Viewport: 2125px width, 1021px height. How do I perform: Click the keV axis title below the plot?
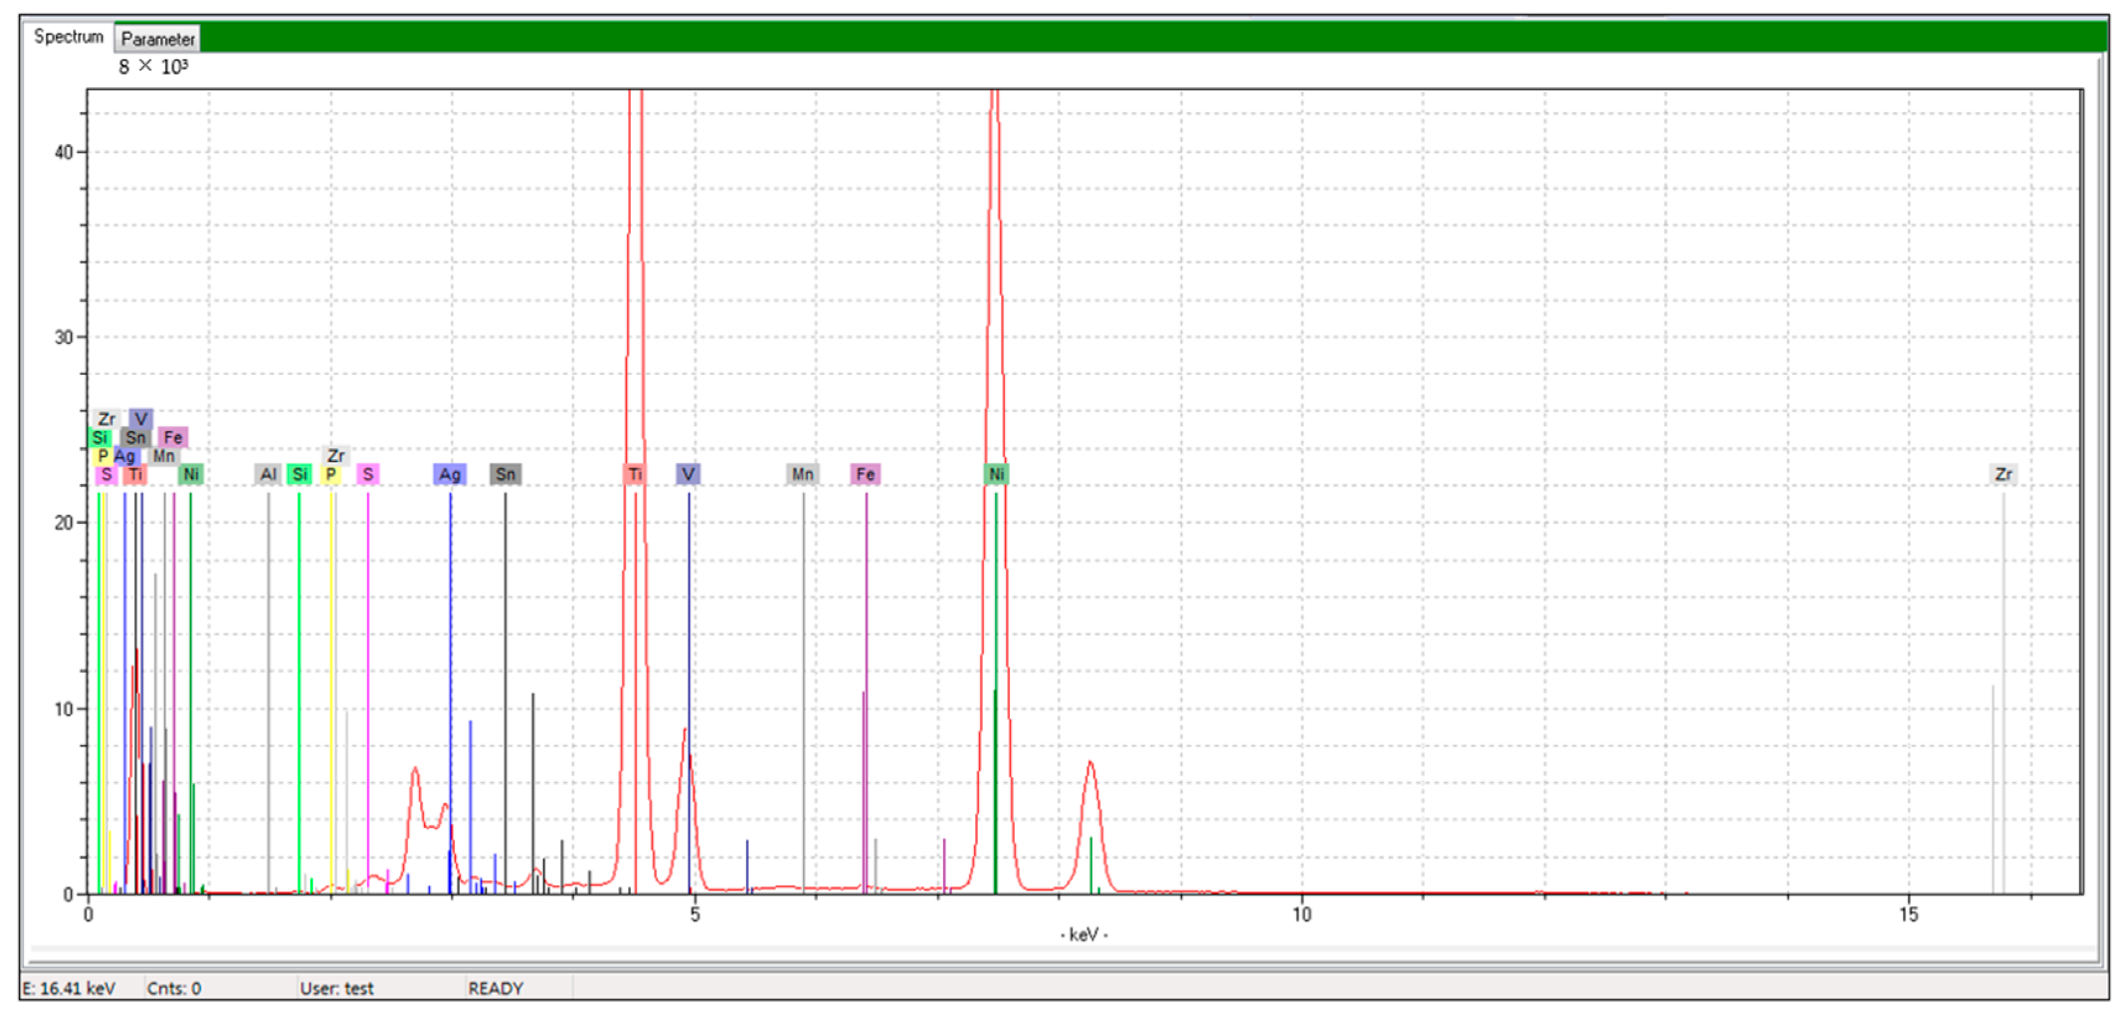[x=1083, y=934]
